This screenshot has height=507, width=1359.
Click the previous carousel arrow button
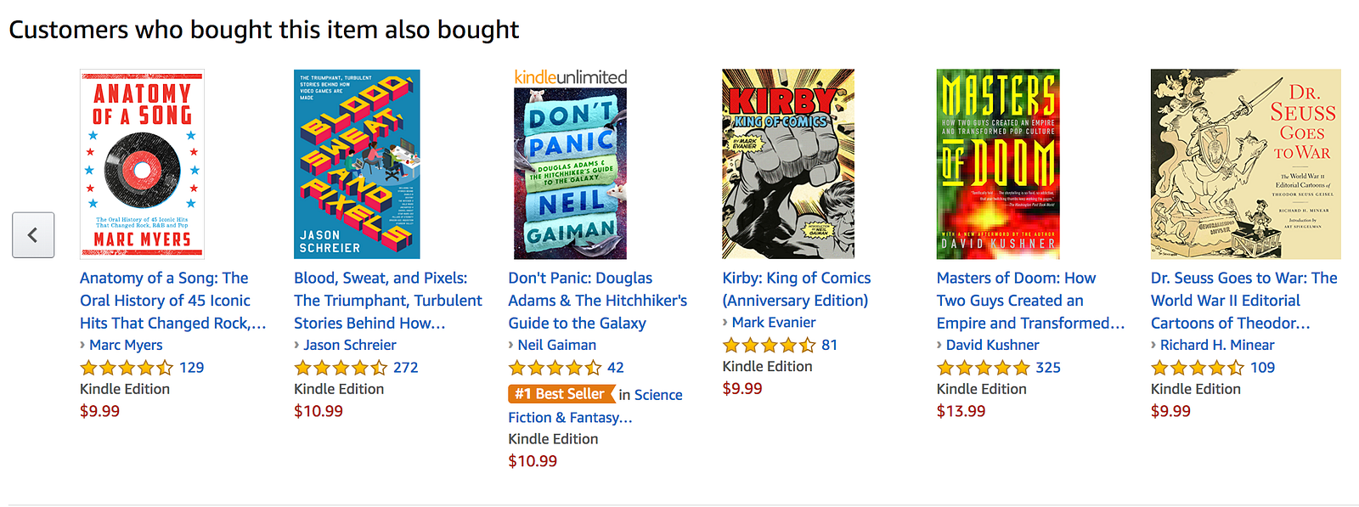tap(33, 235)
